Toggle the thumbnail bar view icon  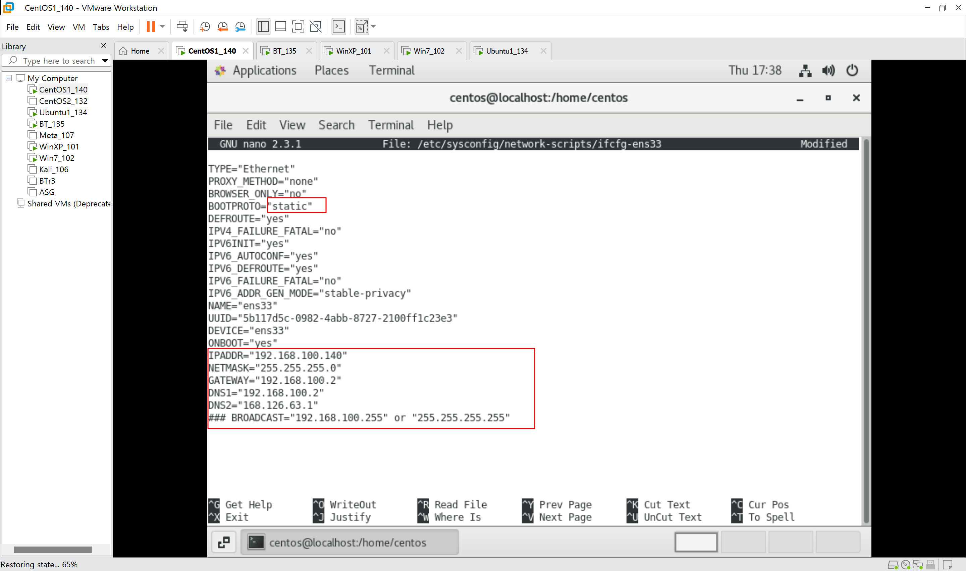(x=281, y=26)
